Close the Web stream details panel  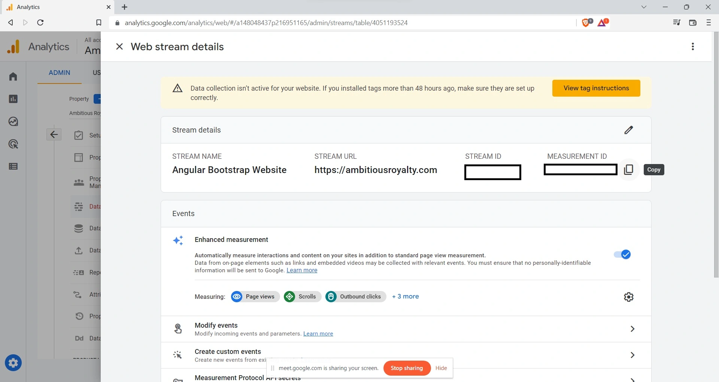119,46
